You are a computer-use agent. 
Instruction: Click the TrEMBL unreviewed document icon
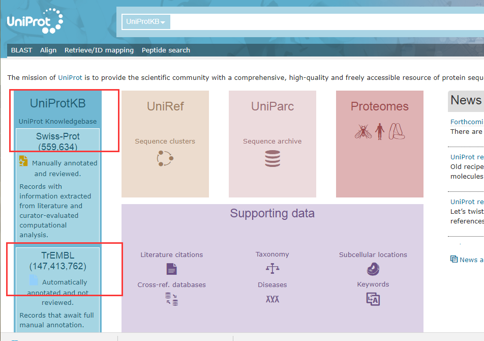pyautogui.click(x=34, y=280)
